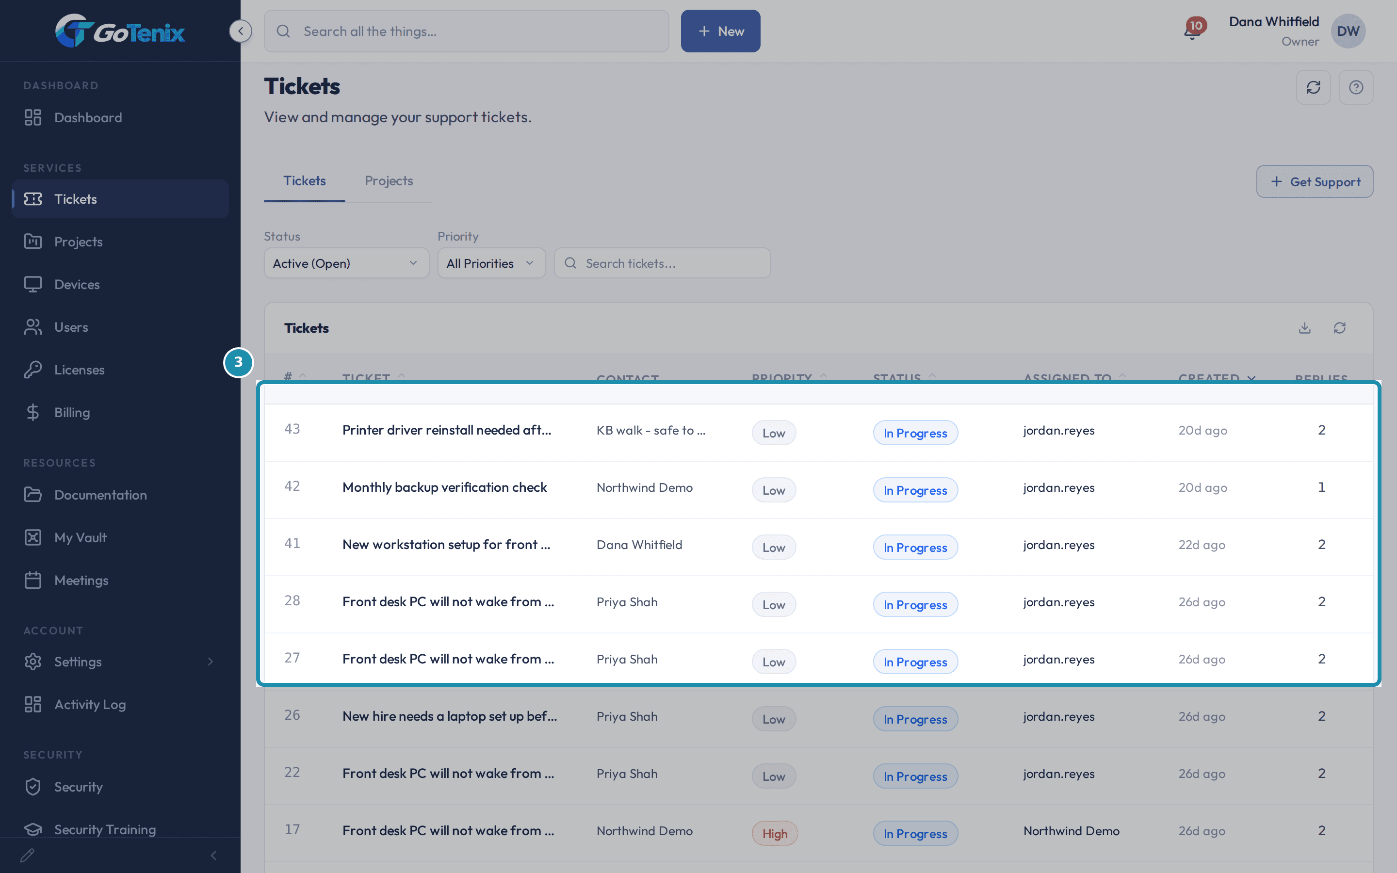Click the small chevron at the sidebar bottom right
This screenshot has height=873, width=1397.
tap(213, 855)
